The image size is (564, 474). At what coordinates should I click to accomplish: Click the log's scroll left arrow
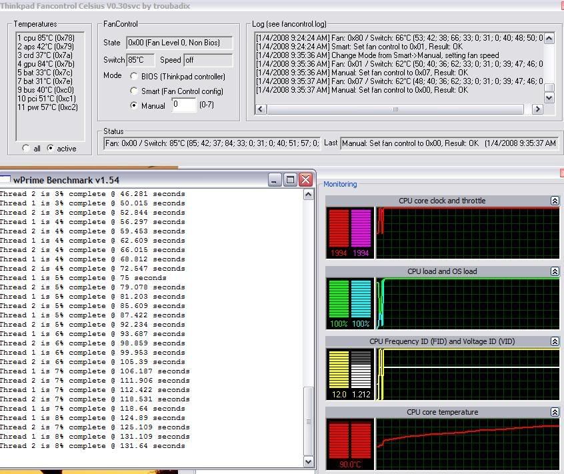pos(261,109)
